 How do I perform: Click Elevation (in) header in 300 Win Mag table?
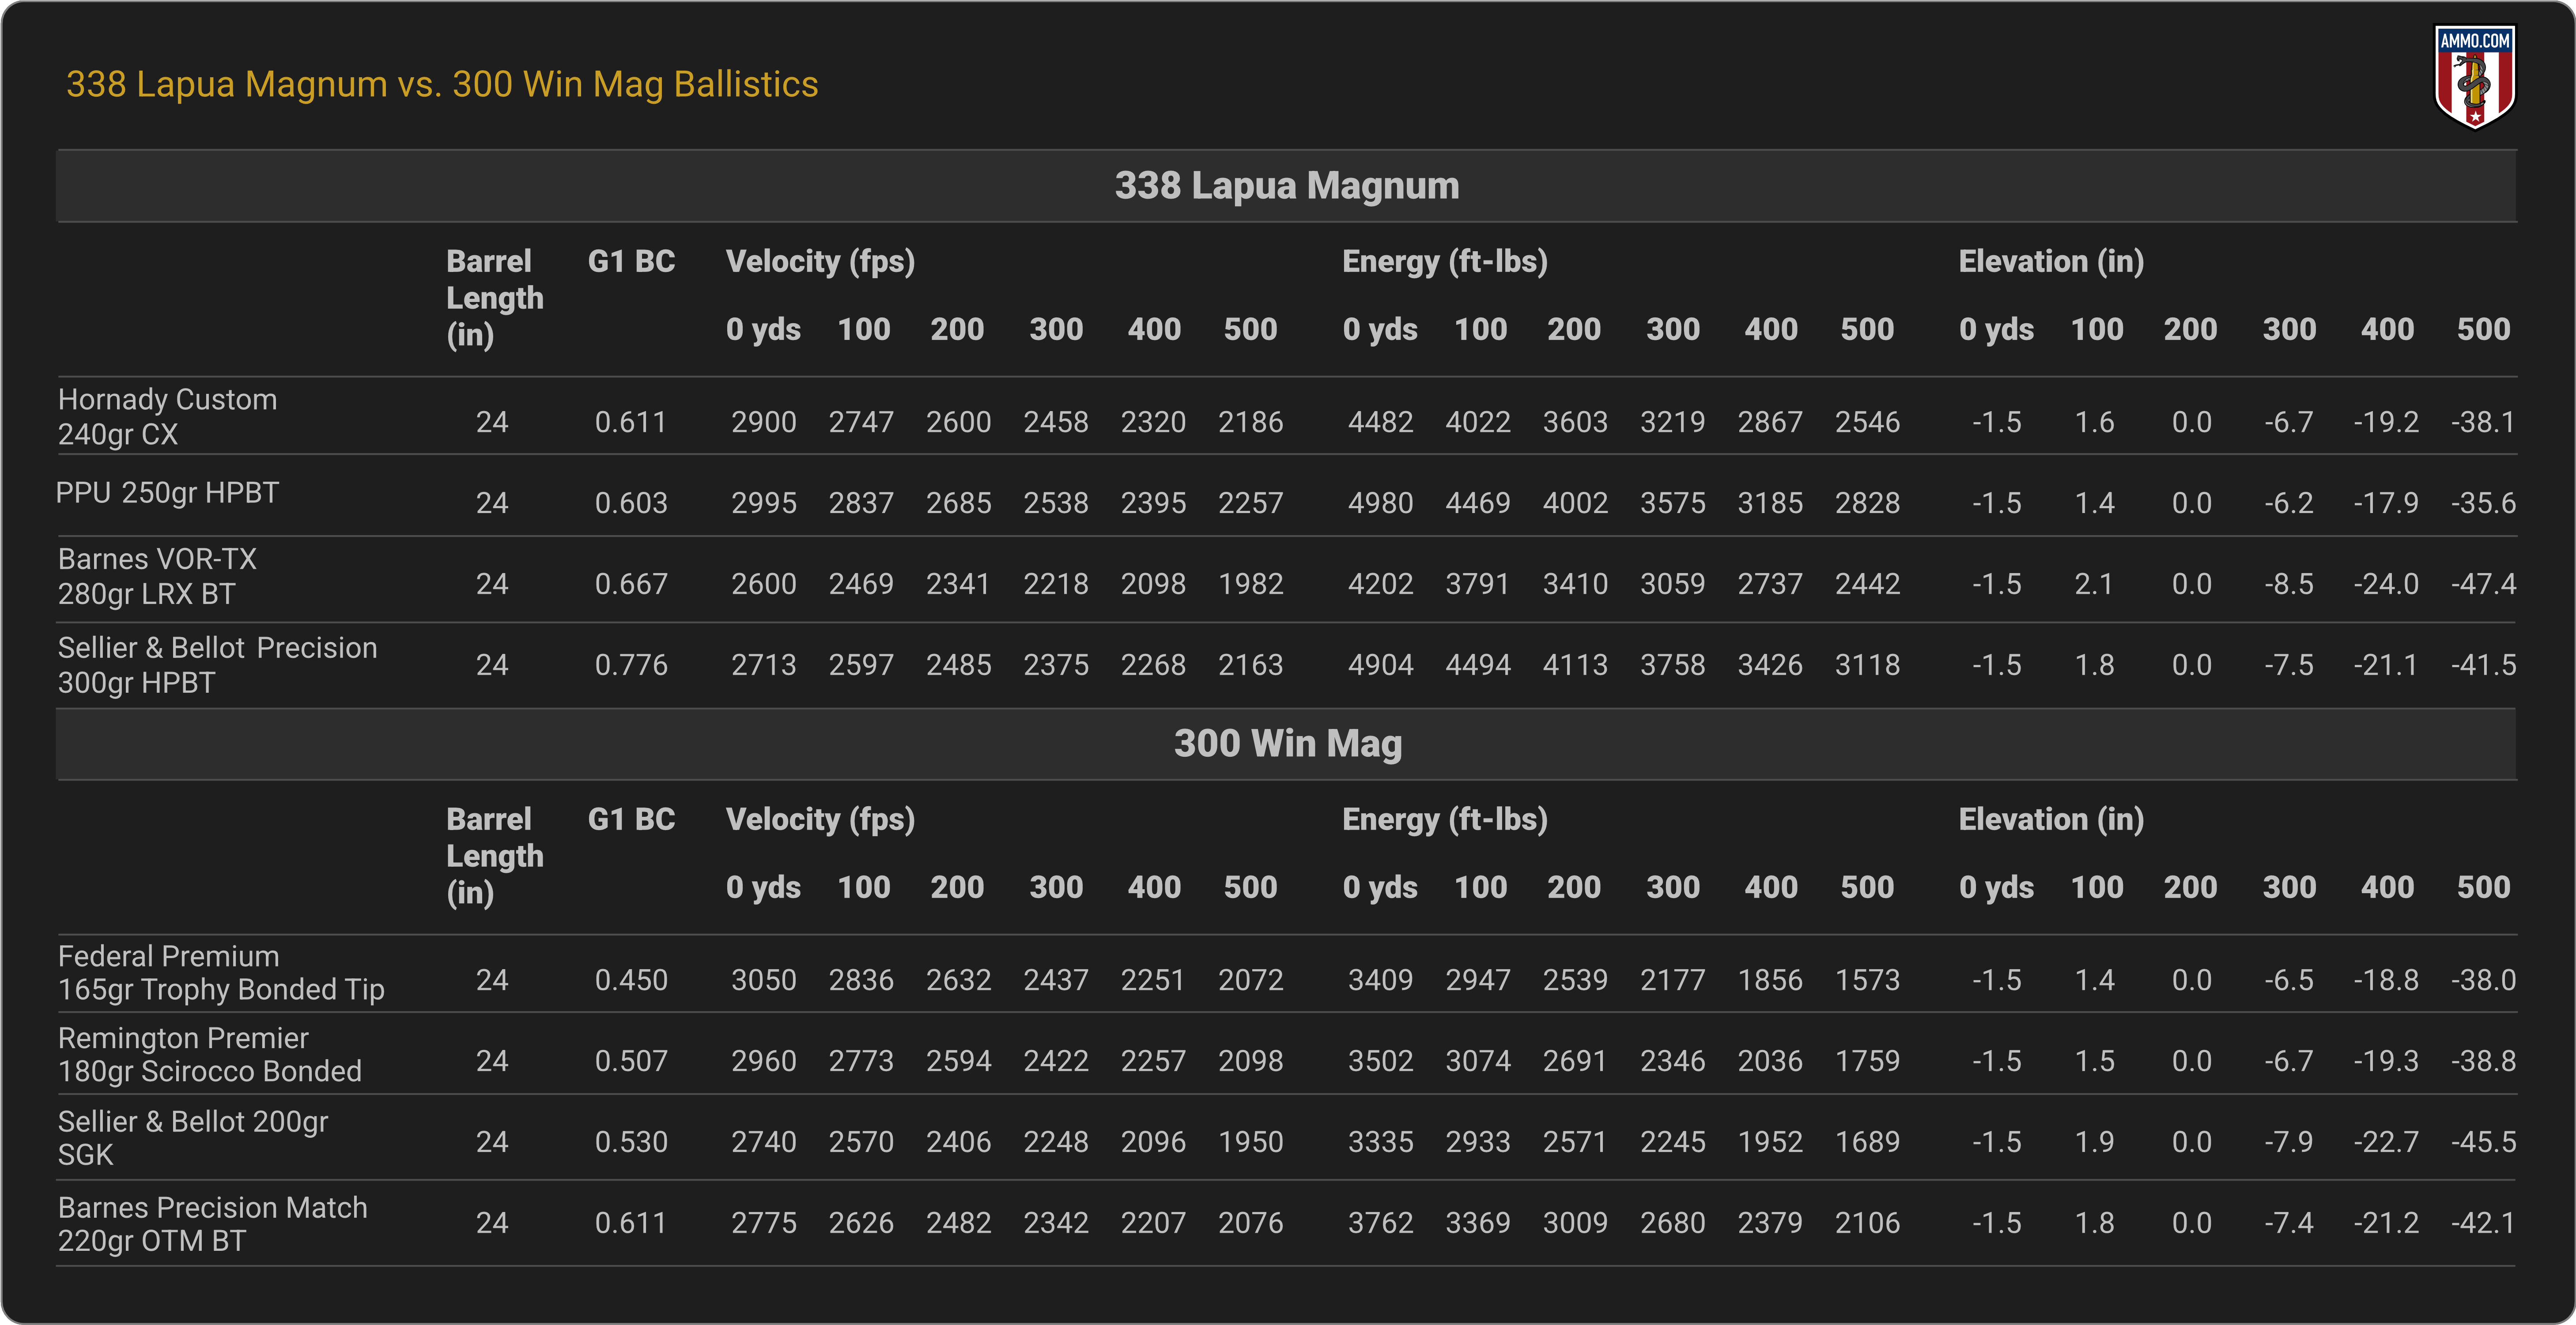[2051, 820]
